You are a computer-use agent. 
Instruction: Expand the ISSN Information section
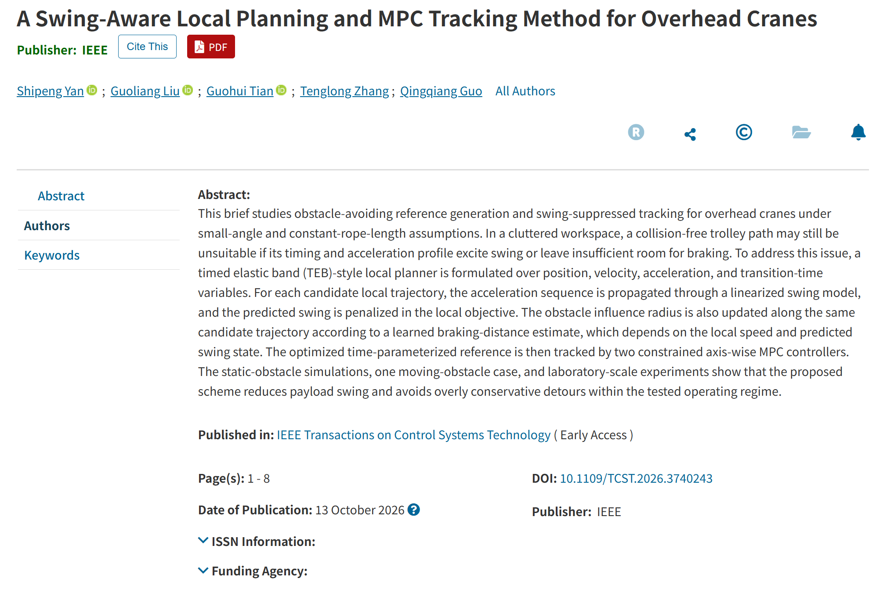pos(257,542)
